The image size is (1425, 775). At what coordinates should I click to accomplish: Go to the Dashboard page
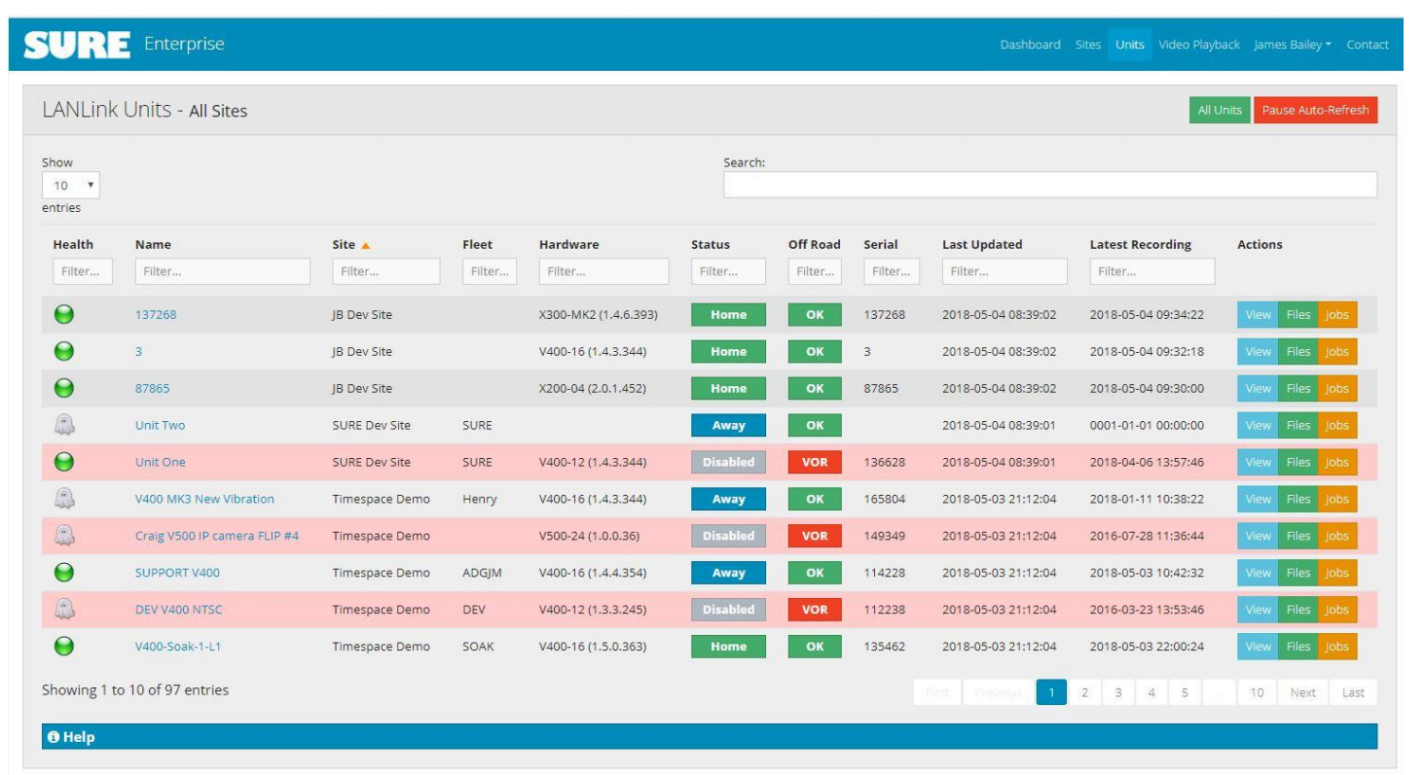tap(1030, 45)
